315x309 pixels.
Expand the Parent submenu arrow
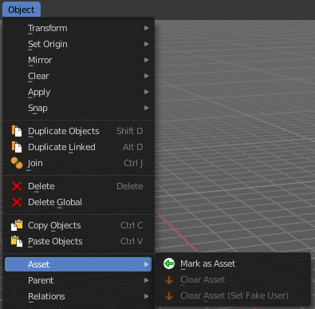point(147,280)
